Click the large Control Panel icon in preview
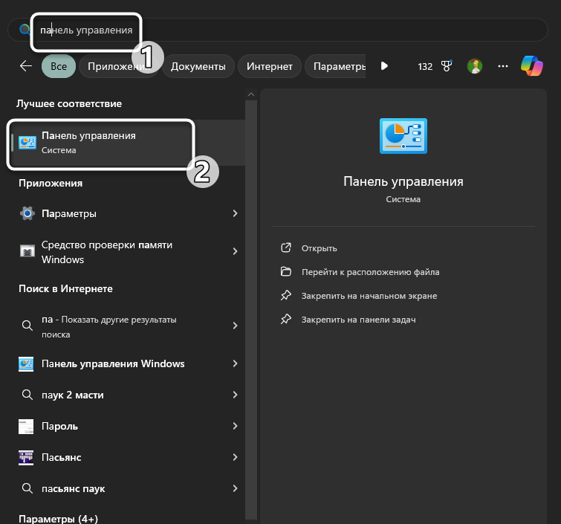The image size is (561, 524). tap(403, 136)
